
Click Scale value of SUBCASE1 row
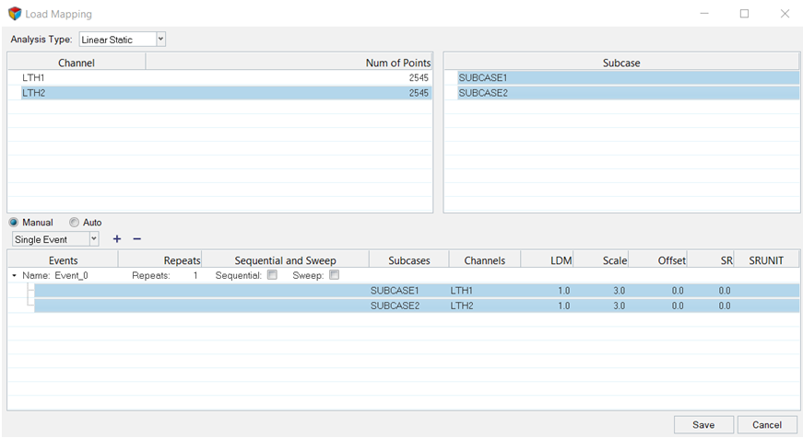coord(618,291)
